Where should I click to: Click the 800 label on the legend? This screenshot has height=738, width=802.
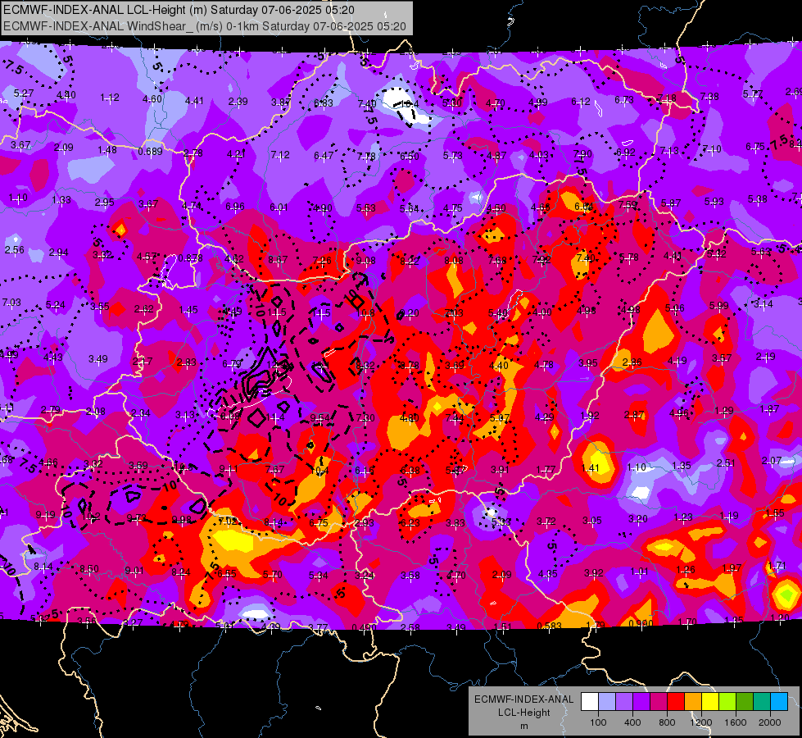tap(667, 722)
